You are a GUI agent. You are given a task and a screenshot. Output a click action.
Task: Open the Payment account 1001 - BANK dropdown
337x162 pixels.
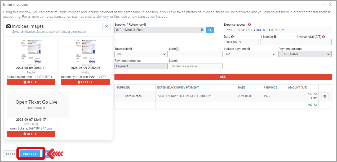coord(305,54)
